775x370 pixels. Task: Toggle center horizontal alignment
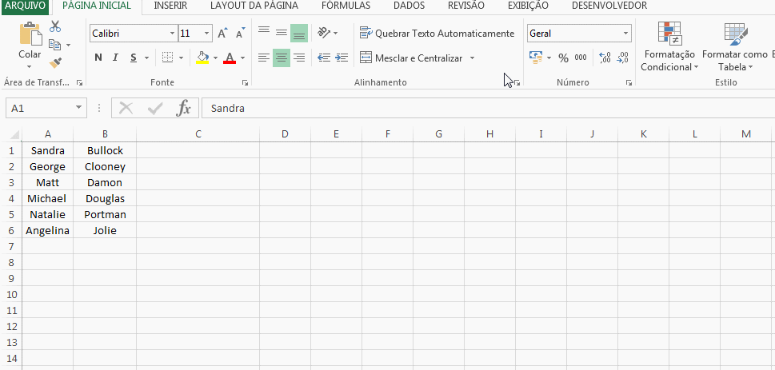(x=282, y=58)
